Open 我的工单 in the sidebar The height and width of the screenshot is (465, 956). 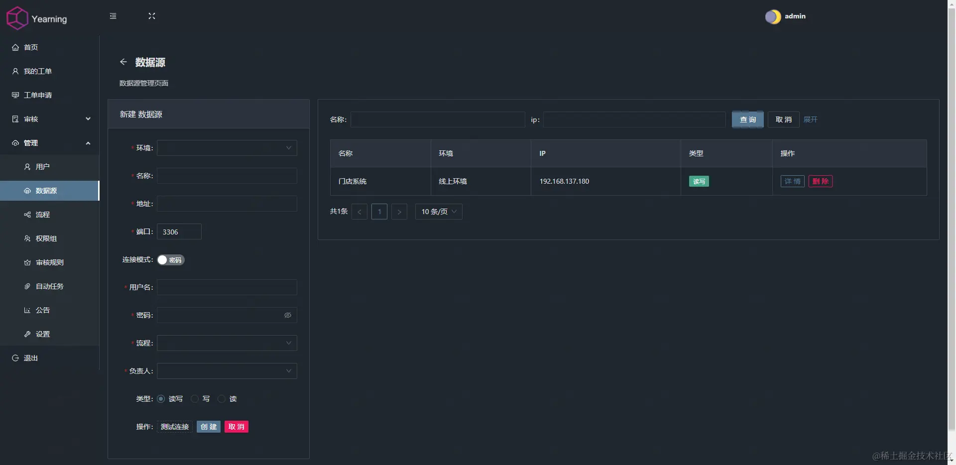pos(50,71)
